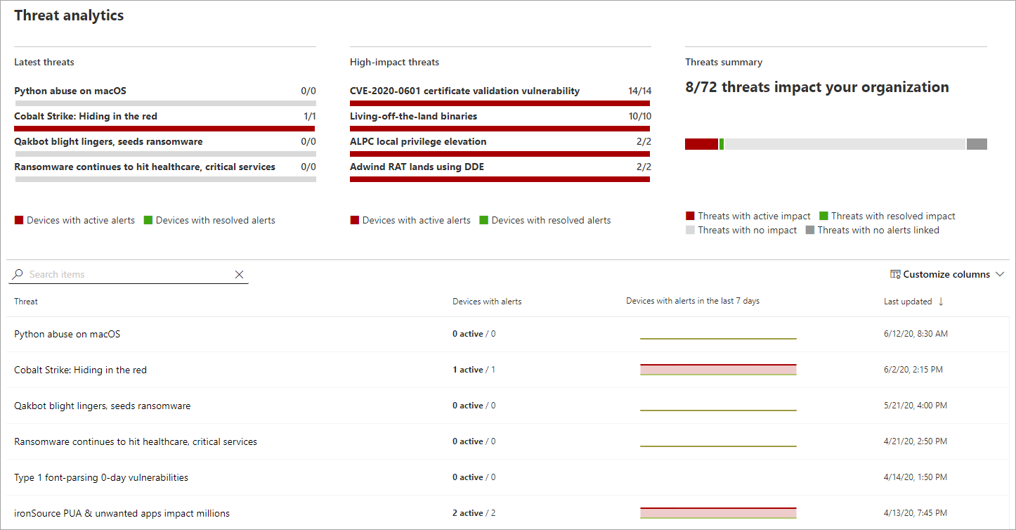
Task: Click Threats with resolved impact legend swatch
Action: tap(823, 216)
